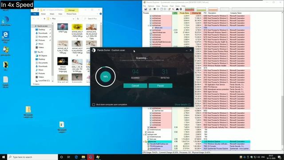Open the Picture Tools tab in File Explorer
Screen dimensions: 284x160
[71, 14]
